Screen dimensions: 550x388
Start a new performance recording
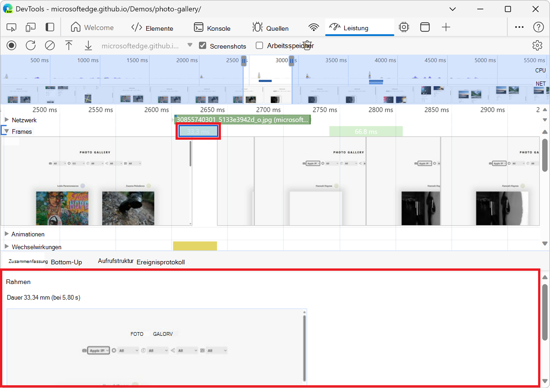[11, 45]
